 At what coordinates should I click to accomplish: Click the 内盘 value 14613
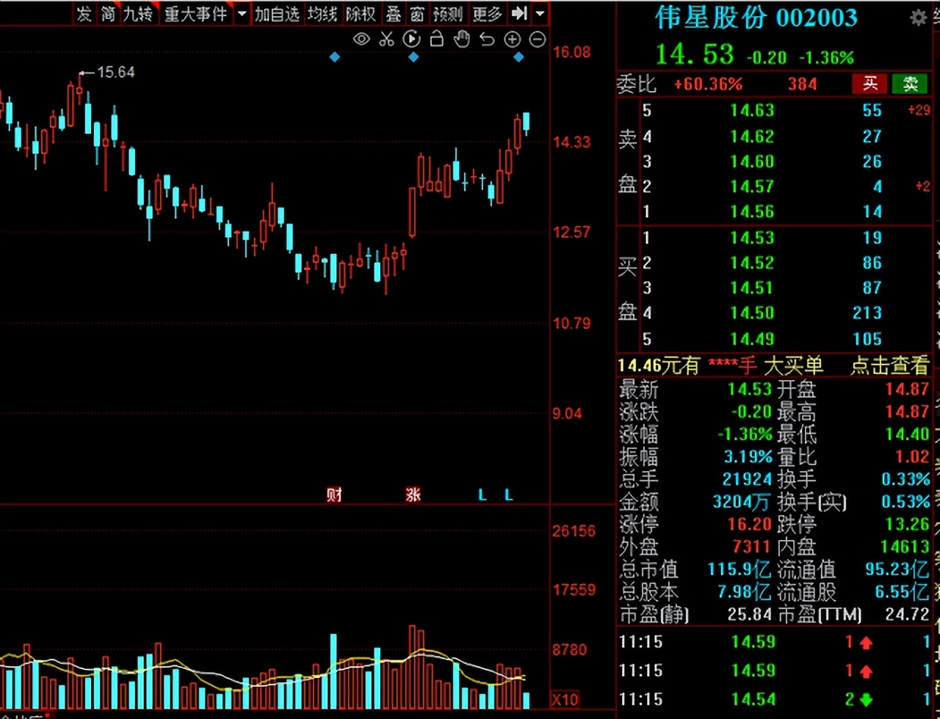tap(905, 547)
